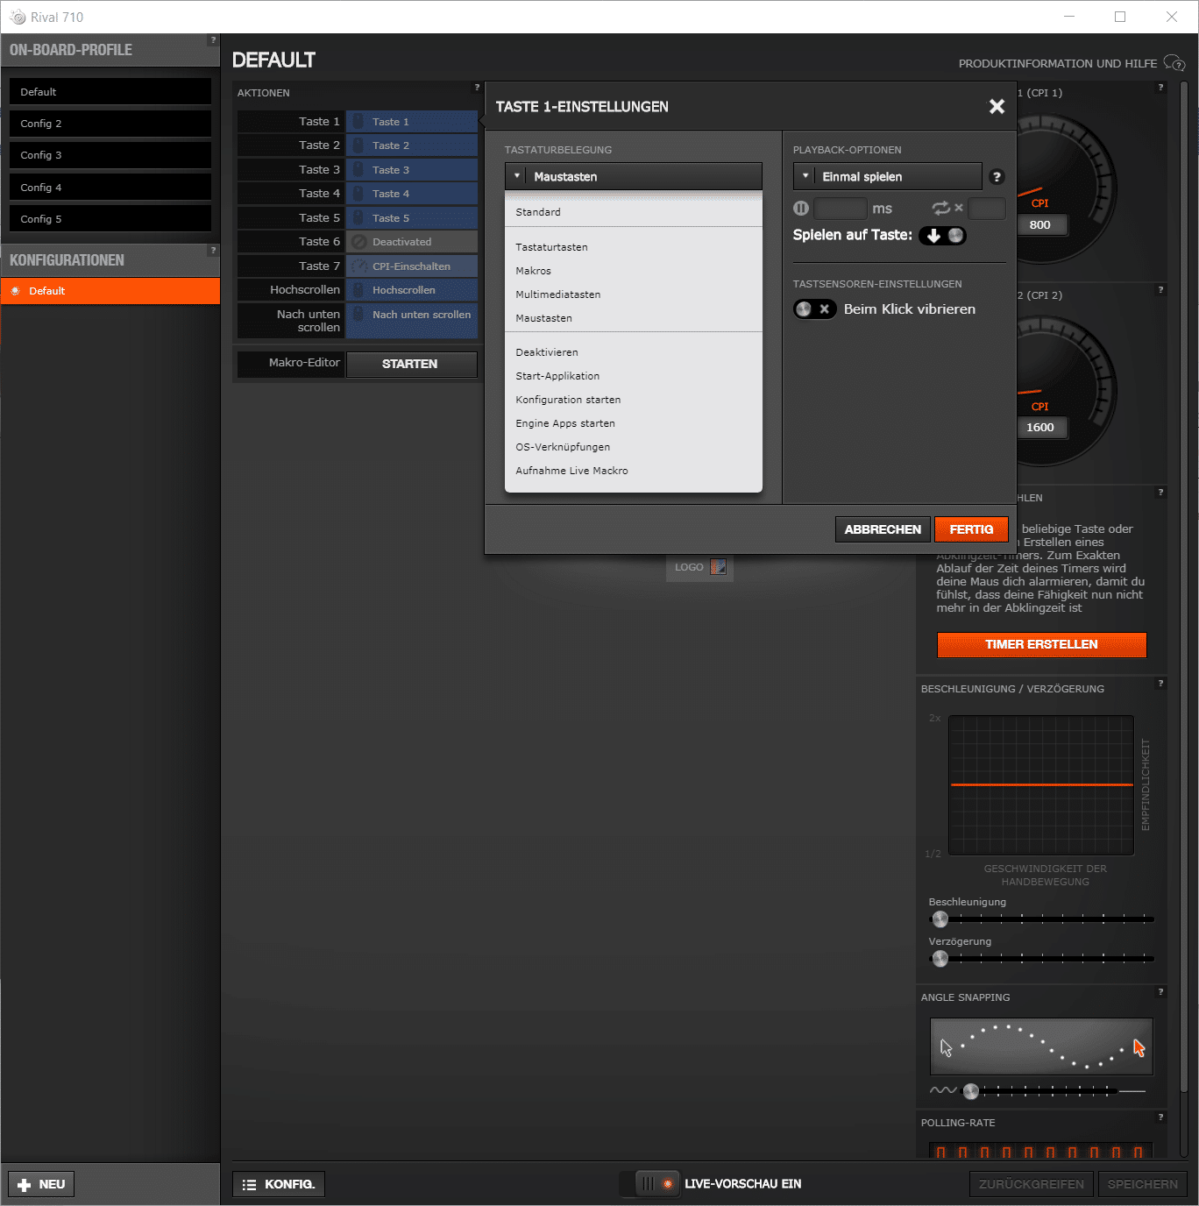
Task: Click the orange cursor icon in Angle Snapping
Action: [x=1139, y=1048]
